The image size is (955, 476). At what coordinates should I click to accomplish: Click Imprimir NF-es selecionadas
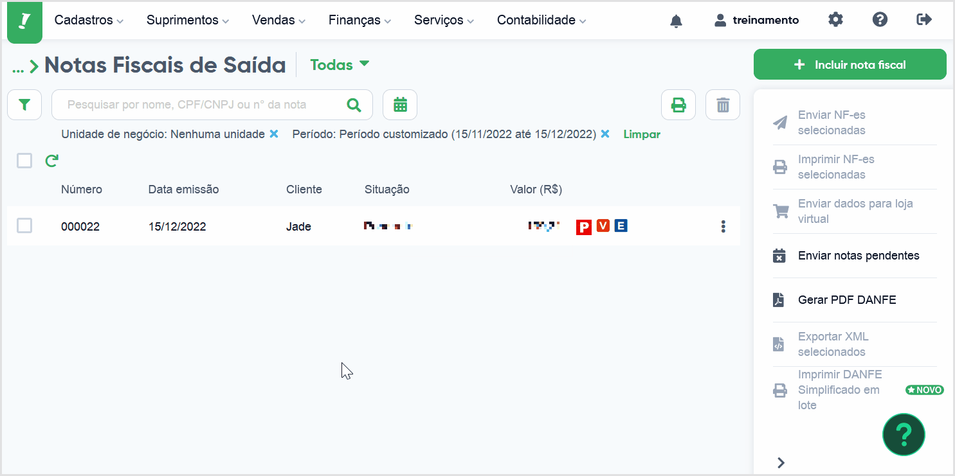point(836,167)
